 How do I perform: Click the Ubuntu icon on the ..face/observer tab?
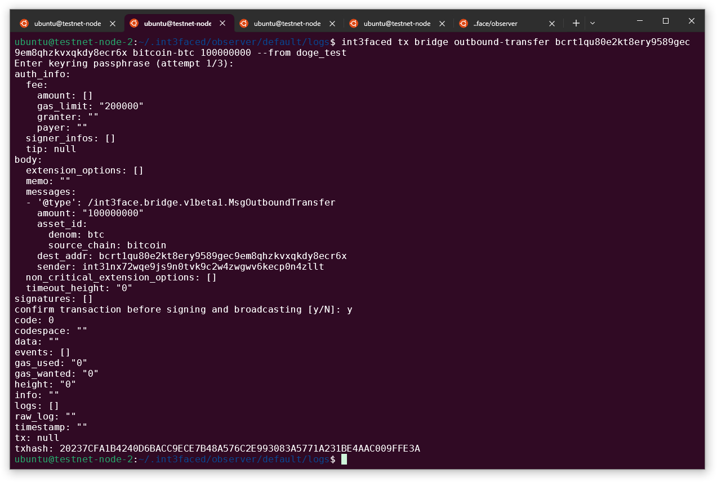(x=464, y=23)
